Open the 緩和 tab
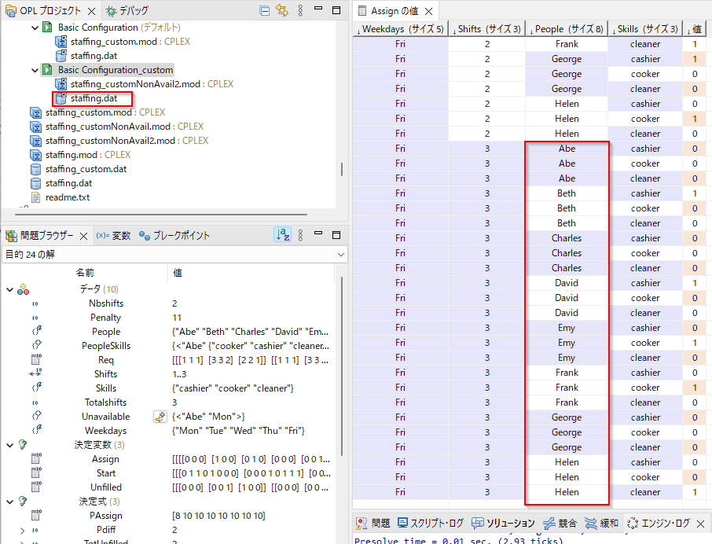The width and height of the screenshot is (712, 544). [601, 523]
